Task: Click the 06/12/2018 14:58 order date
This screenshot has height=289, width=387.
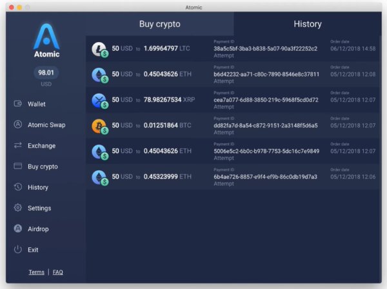Action: pyautogui.click(x=352, y=49)
